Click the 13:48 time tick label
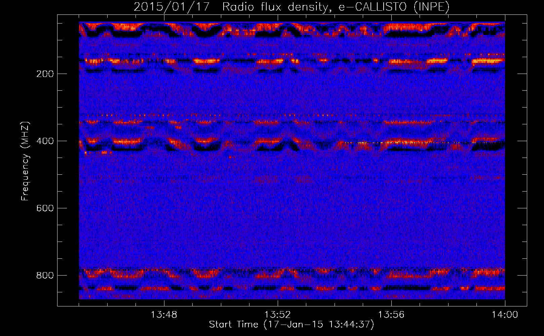The image size is (544, 336). (164, 315)
